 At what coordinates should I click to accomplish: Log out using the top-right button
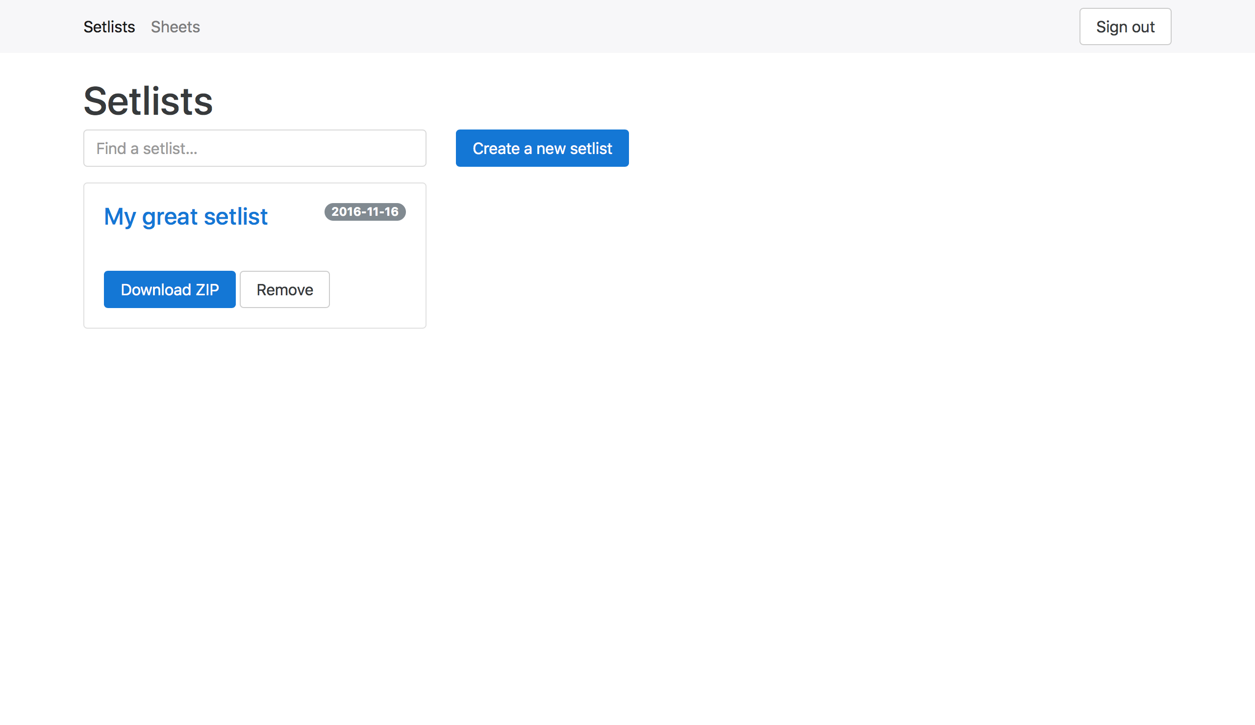[x=1125, y=27]
